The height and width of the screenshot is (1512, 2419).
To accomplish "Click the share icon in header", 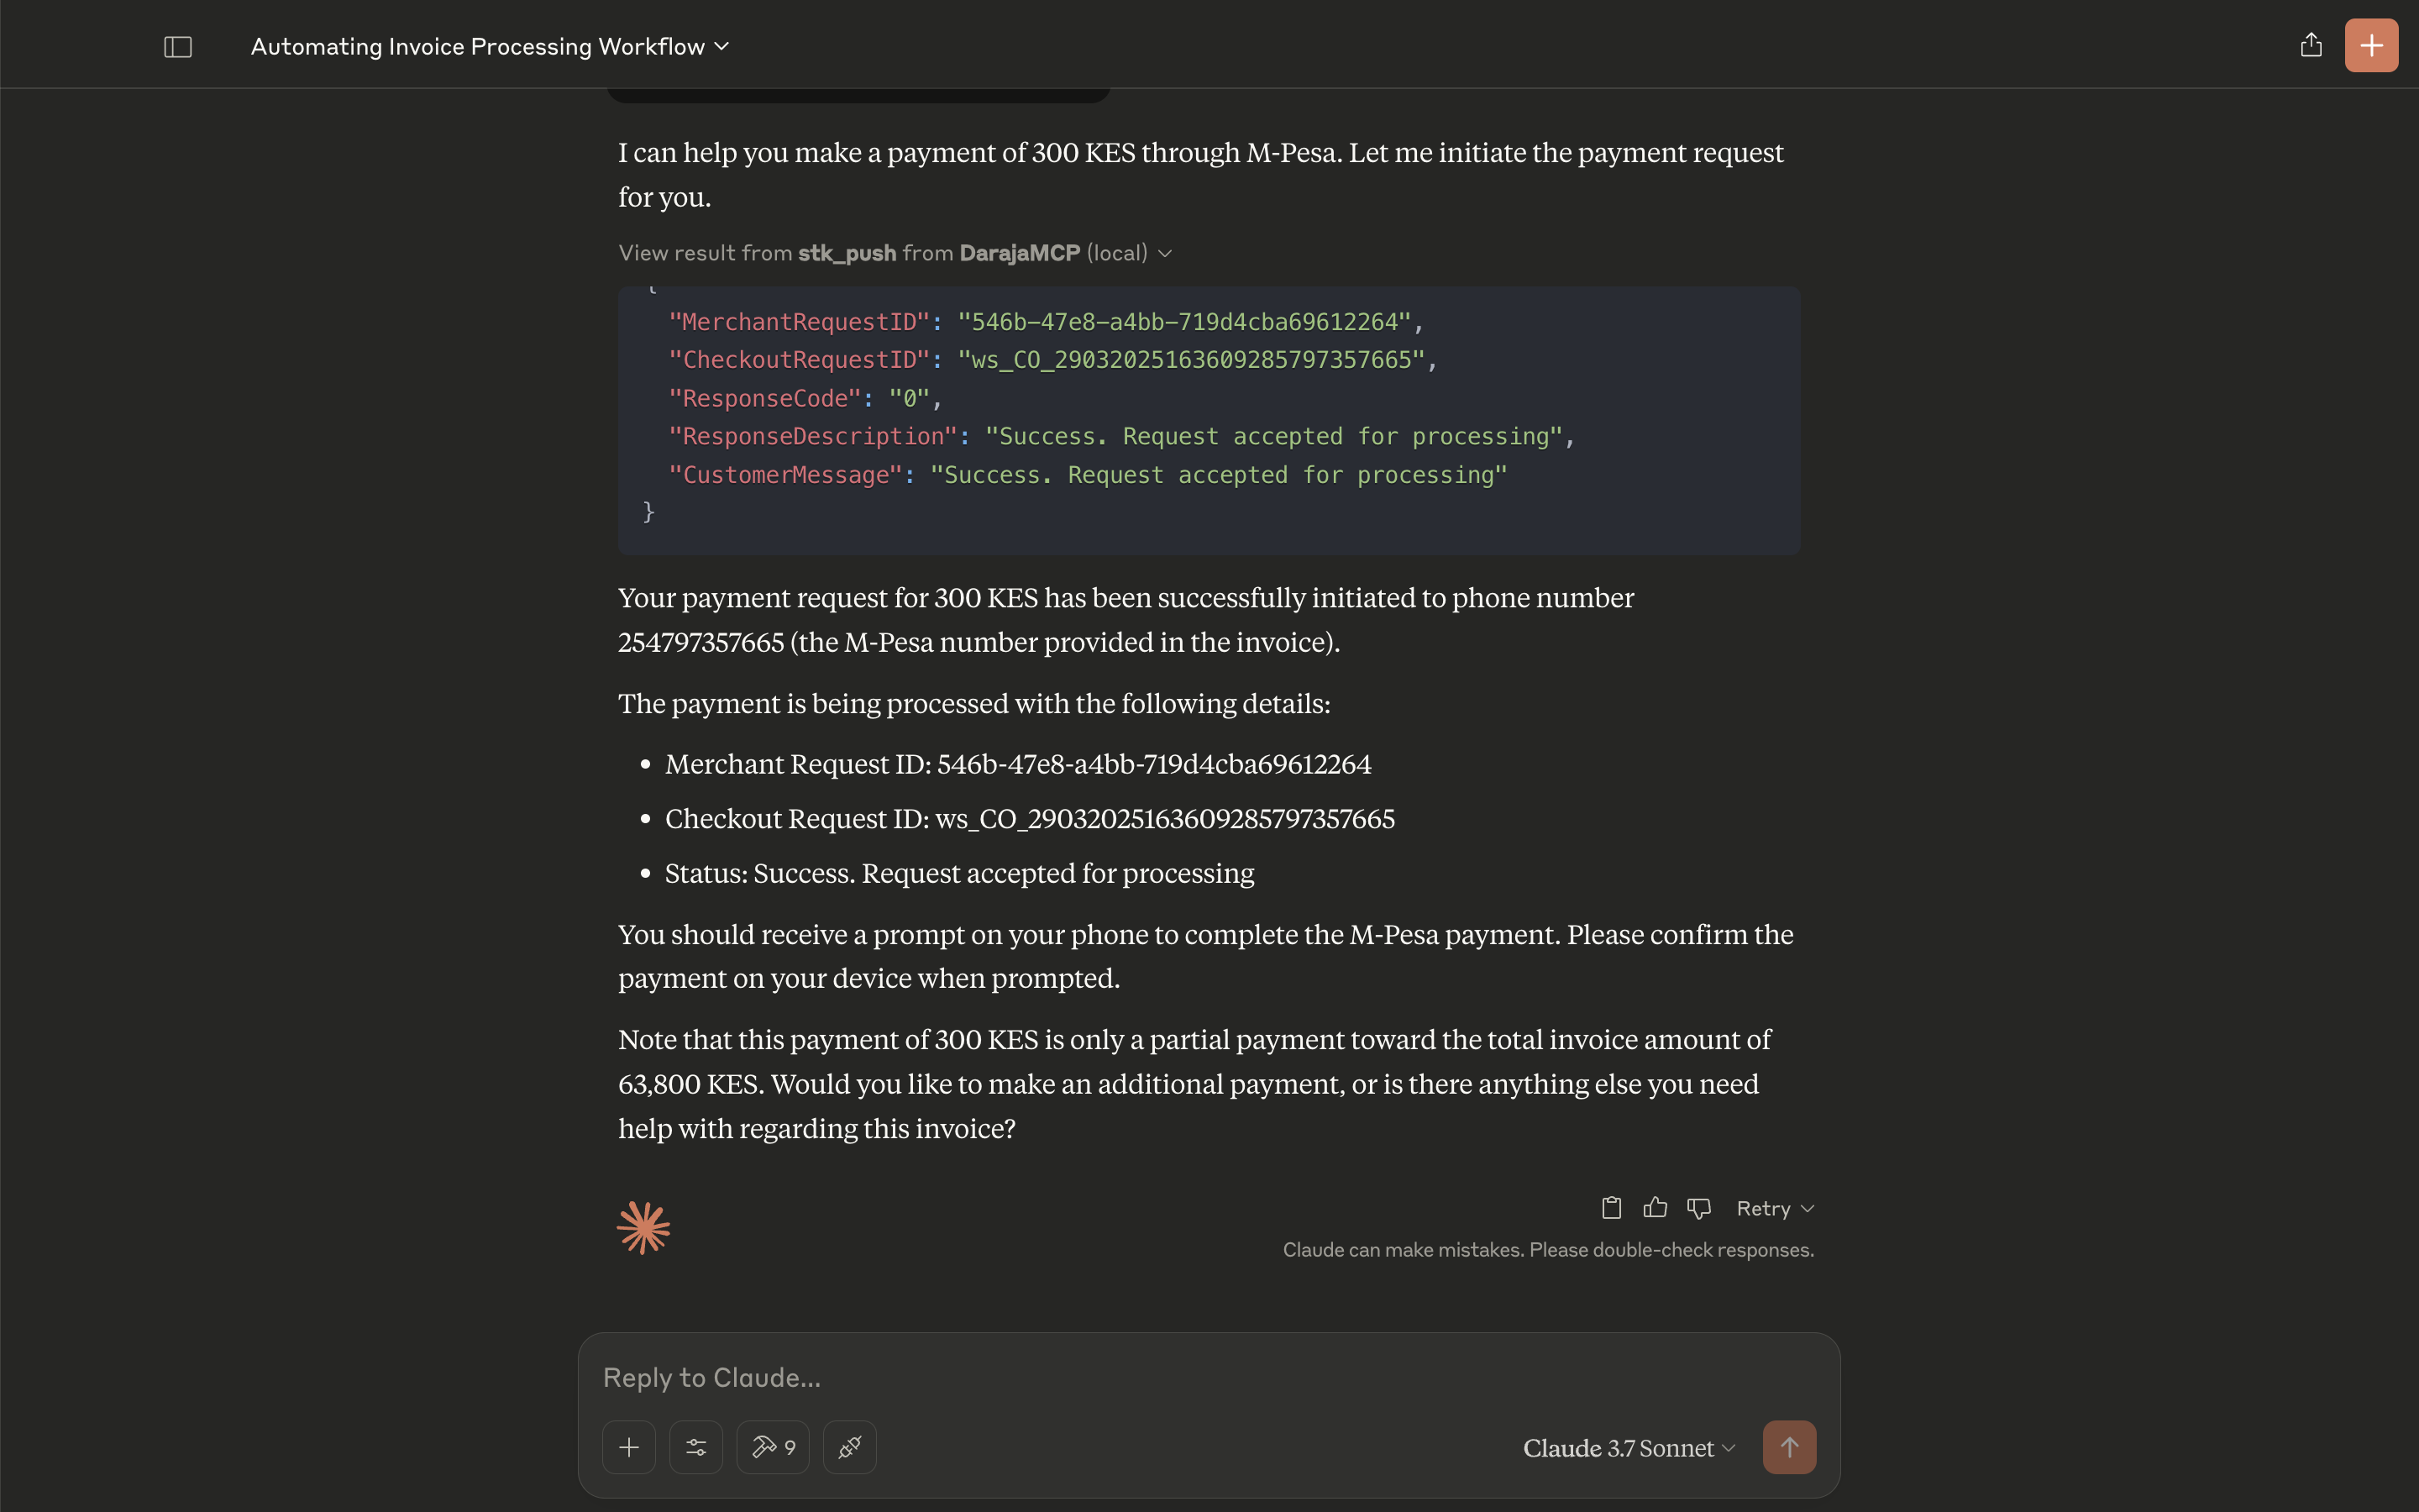I will pyautogui.click(x=2311, y=45).
